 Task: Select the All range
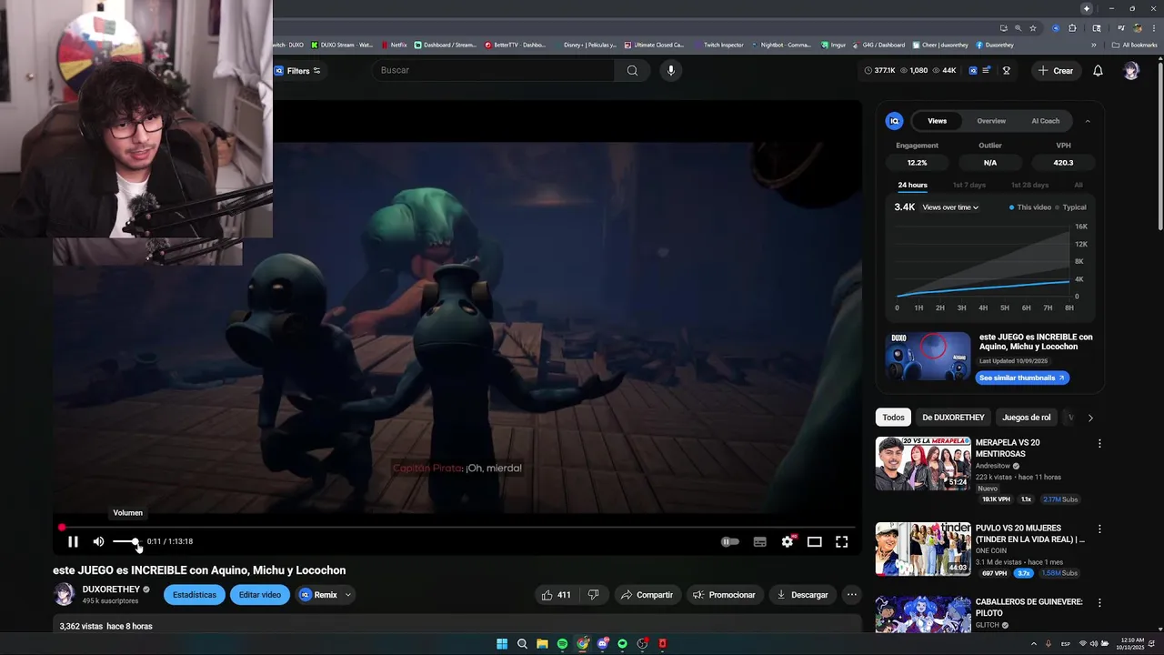[1079, 185]
